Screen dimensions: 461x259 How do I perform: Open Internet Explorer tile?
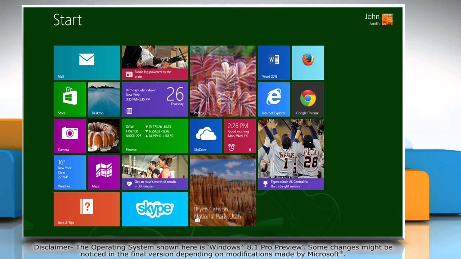click(274, 99)
